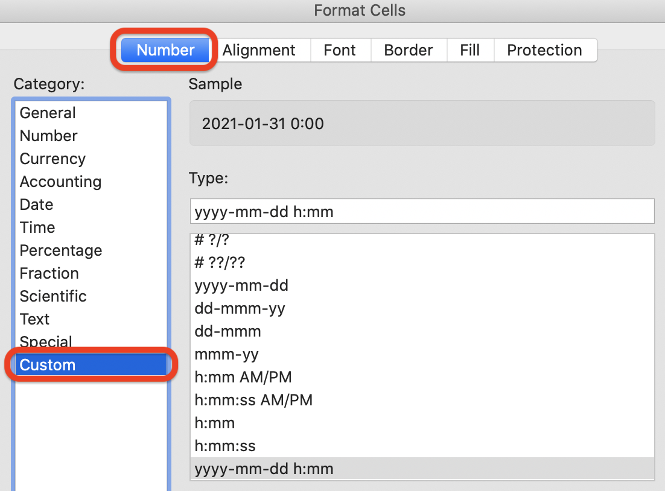Pick the Accounting category
The image size is (665, 491).
click(x=60, y=182)
